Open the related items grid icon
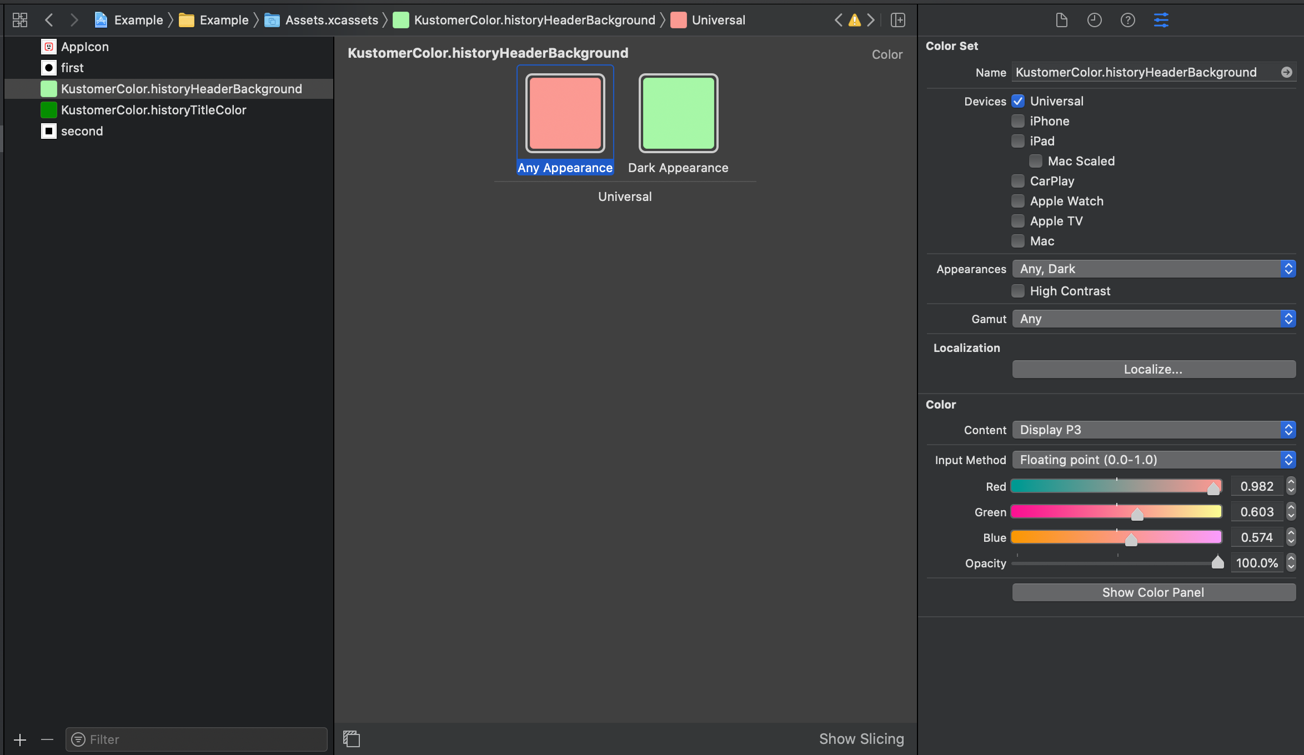1304x755 pixels. tap(20, 20)
